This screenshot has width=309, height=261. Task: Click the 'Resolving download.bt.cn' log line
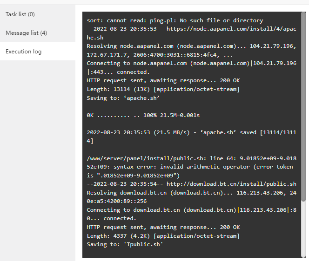(x=186, y=193)
